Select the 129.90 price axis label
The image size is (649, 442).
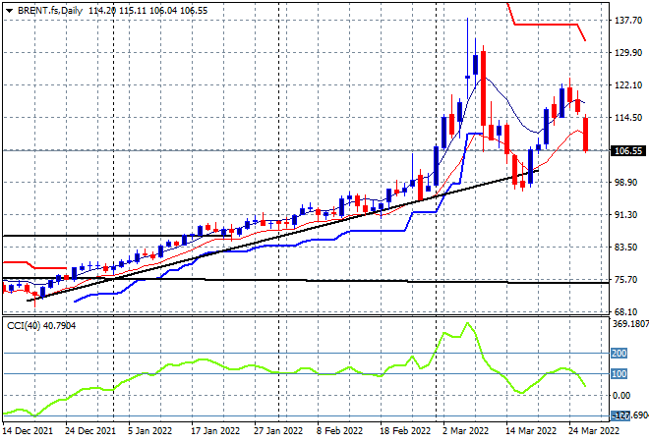point(628,52)
